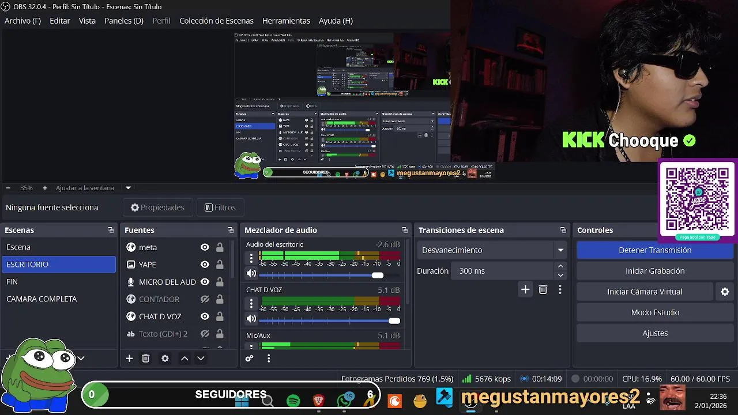Click CHAT D VOZ volume slider
Image resolution: width=738 pixels, height=415 pixels.
click(329, 321)
